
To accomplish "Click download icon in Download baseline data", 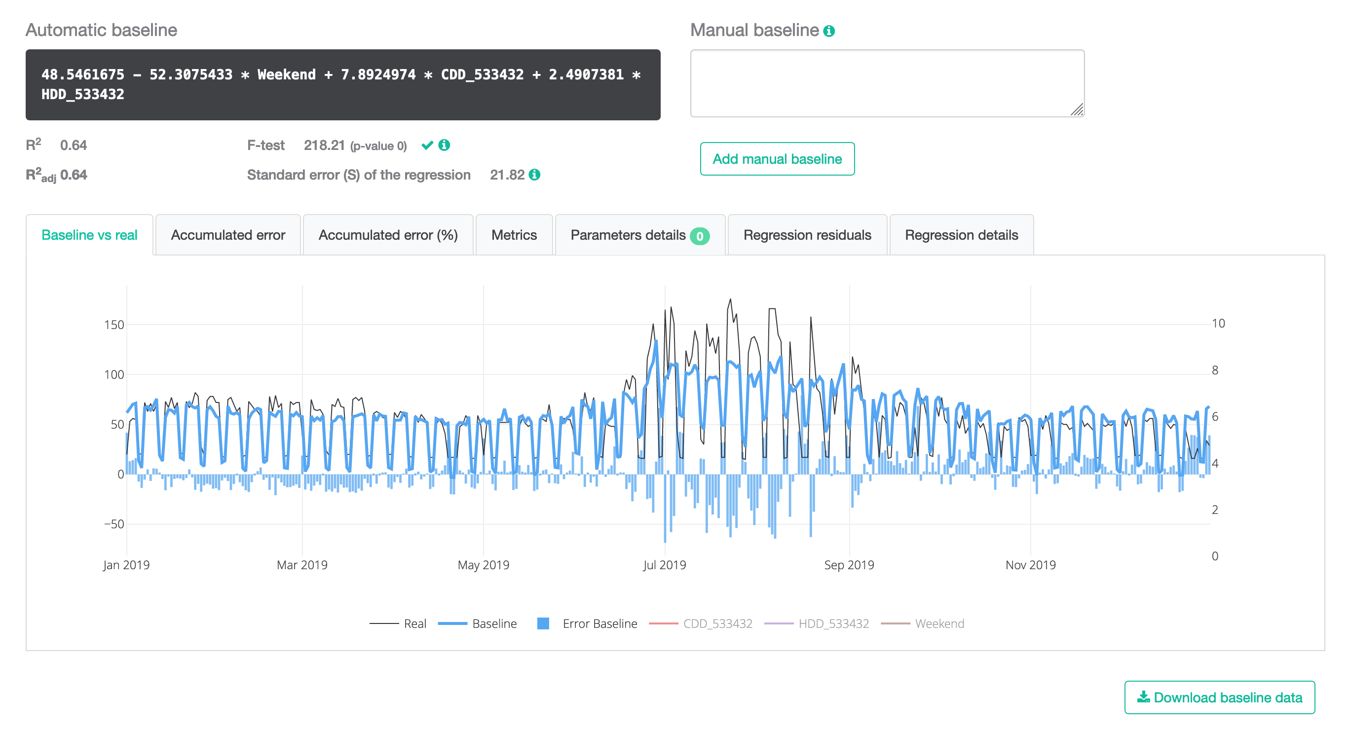I will click(x=1143, y=696).
